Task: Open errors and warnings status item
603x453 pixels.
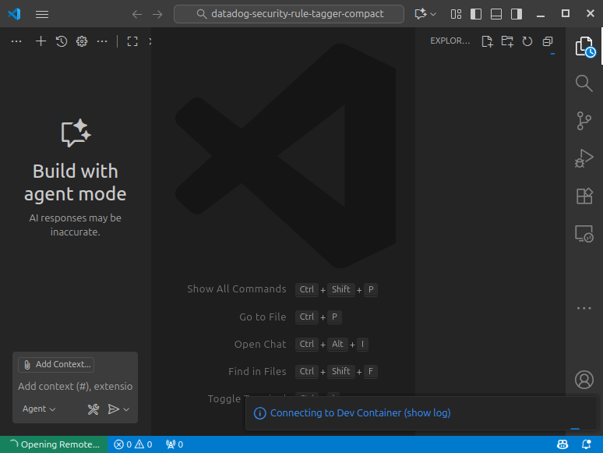Action: click(133, 444)
